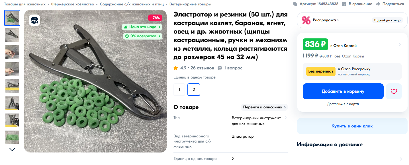Open visual similar-search icon on photo
Viewport: 409px width, 165px height.
34,20
